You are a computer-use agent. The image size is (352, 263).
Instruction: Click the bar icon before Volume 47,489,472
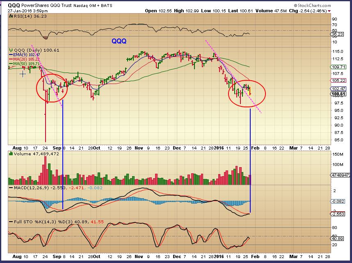tap(11, 154)
